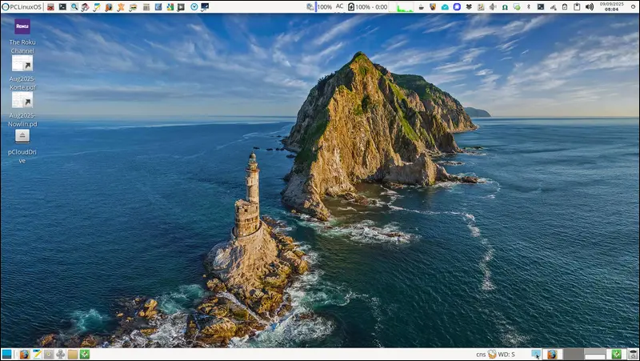Open the PCLinuxOS start menu

[x=22, y=6]
